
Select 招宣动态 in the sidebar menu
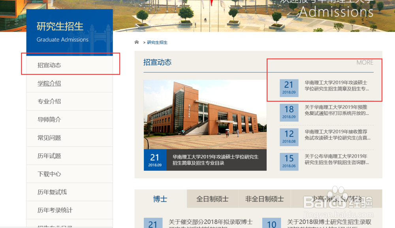coord(70,65)
